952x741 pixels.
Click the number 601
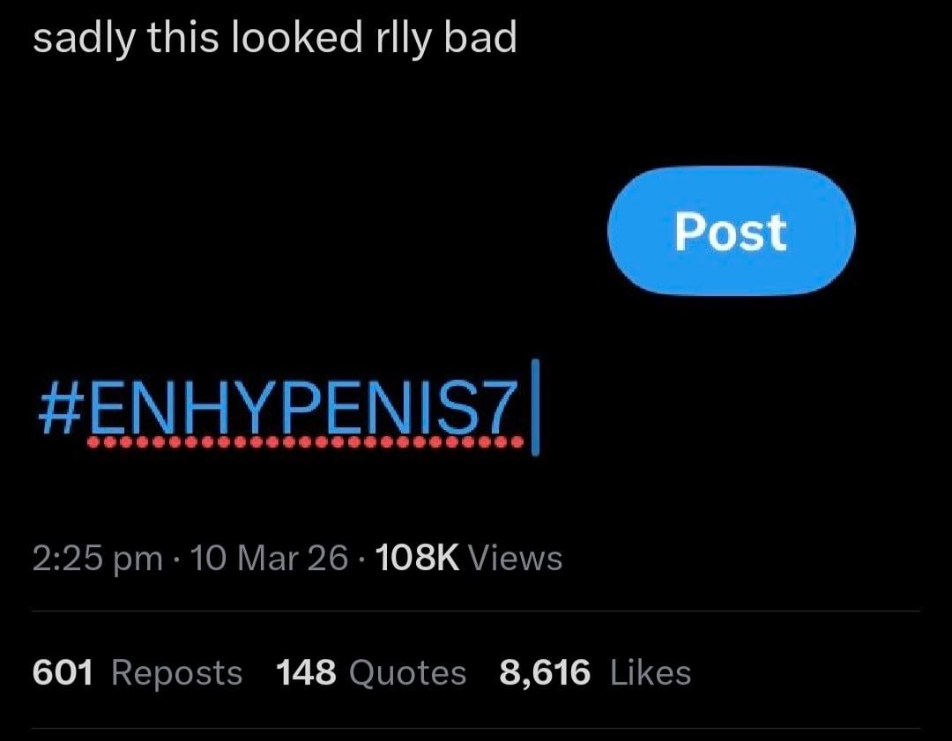point(63,673)
